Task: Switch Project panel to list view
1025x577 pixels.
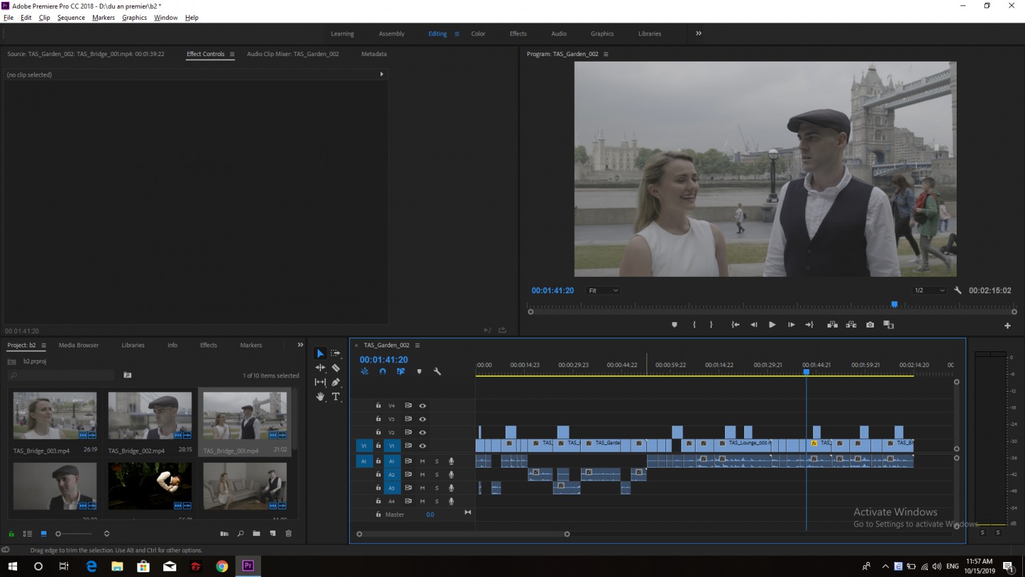Action: coord(27,533)
